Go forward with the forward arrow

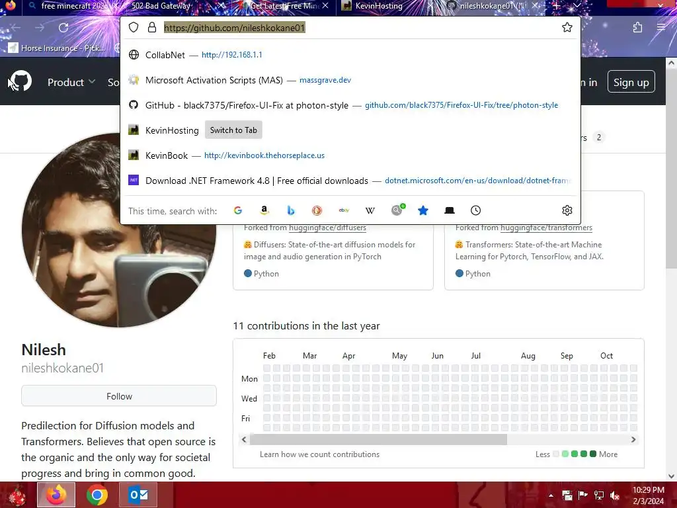click(x=40, y=28)
